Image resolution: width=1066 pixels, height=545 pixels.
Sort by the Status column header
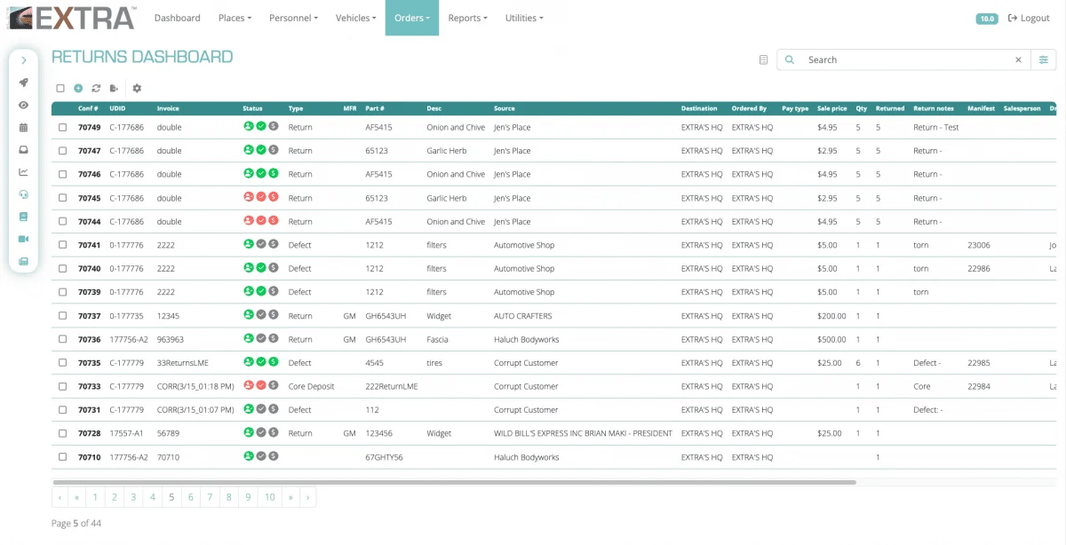point(252,108)
